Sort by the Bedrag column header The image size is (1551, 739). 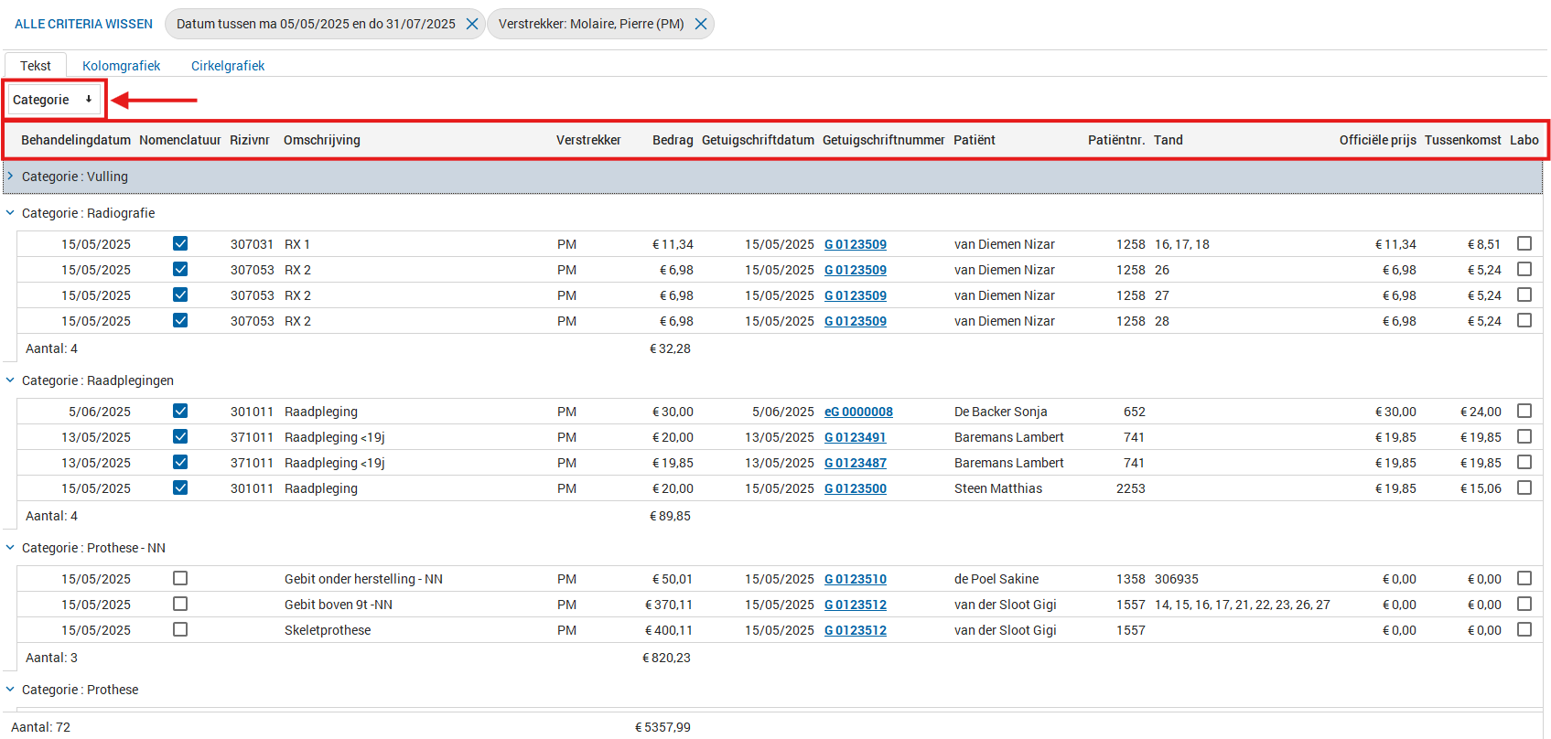pyautogui.click(x=673, y=140)
